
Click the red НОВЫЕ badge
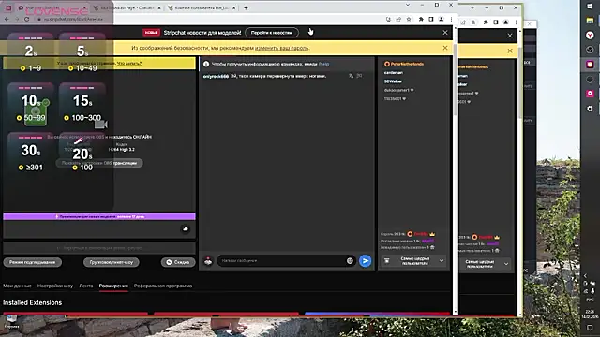pyautogui.click(x=151, y=33)
